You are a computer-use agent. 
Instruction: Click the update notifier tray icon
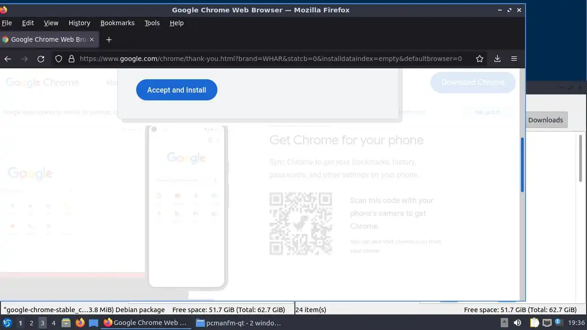tap(559, 323)
